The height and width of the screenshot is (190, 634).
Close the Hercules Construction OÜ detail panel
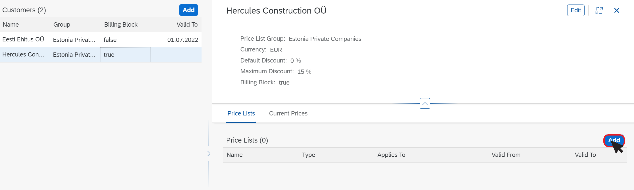click(x=616, y=10)
